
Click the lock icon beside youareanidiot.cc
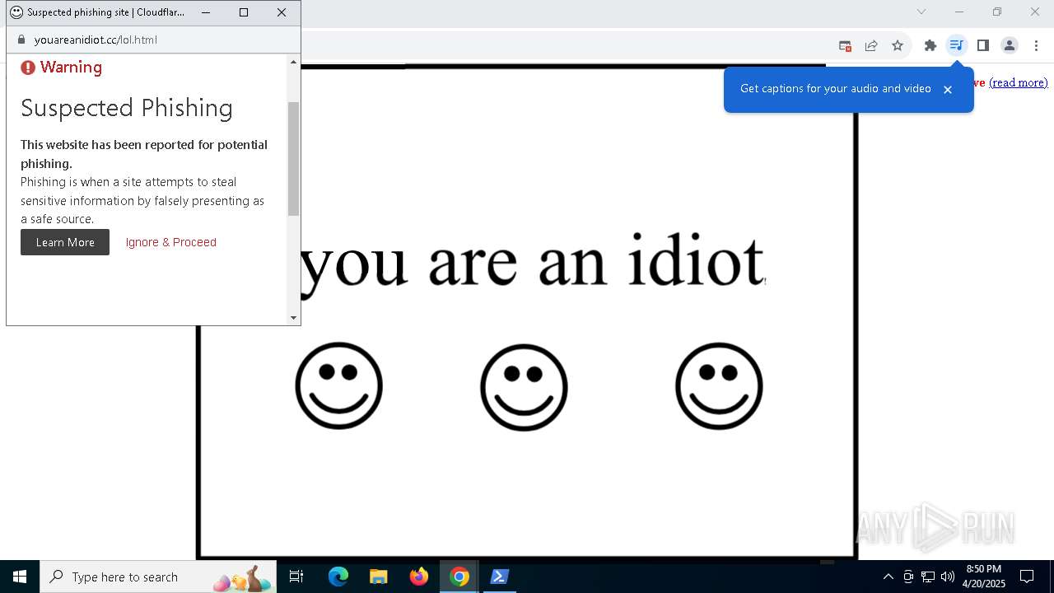(21, 40)
